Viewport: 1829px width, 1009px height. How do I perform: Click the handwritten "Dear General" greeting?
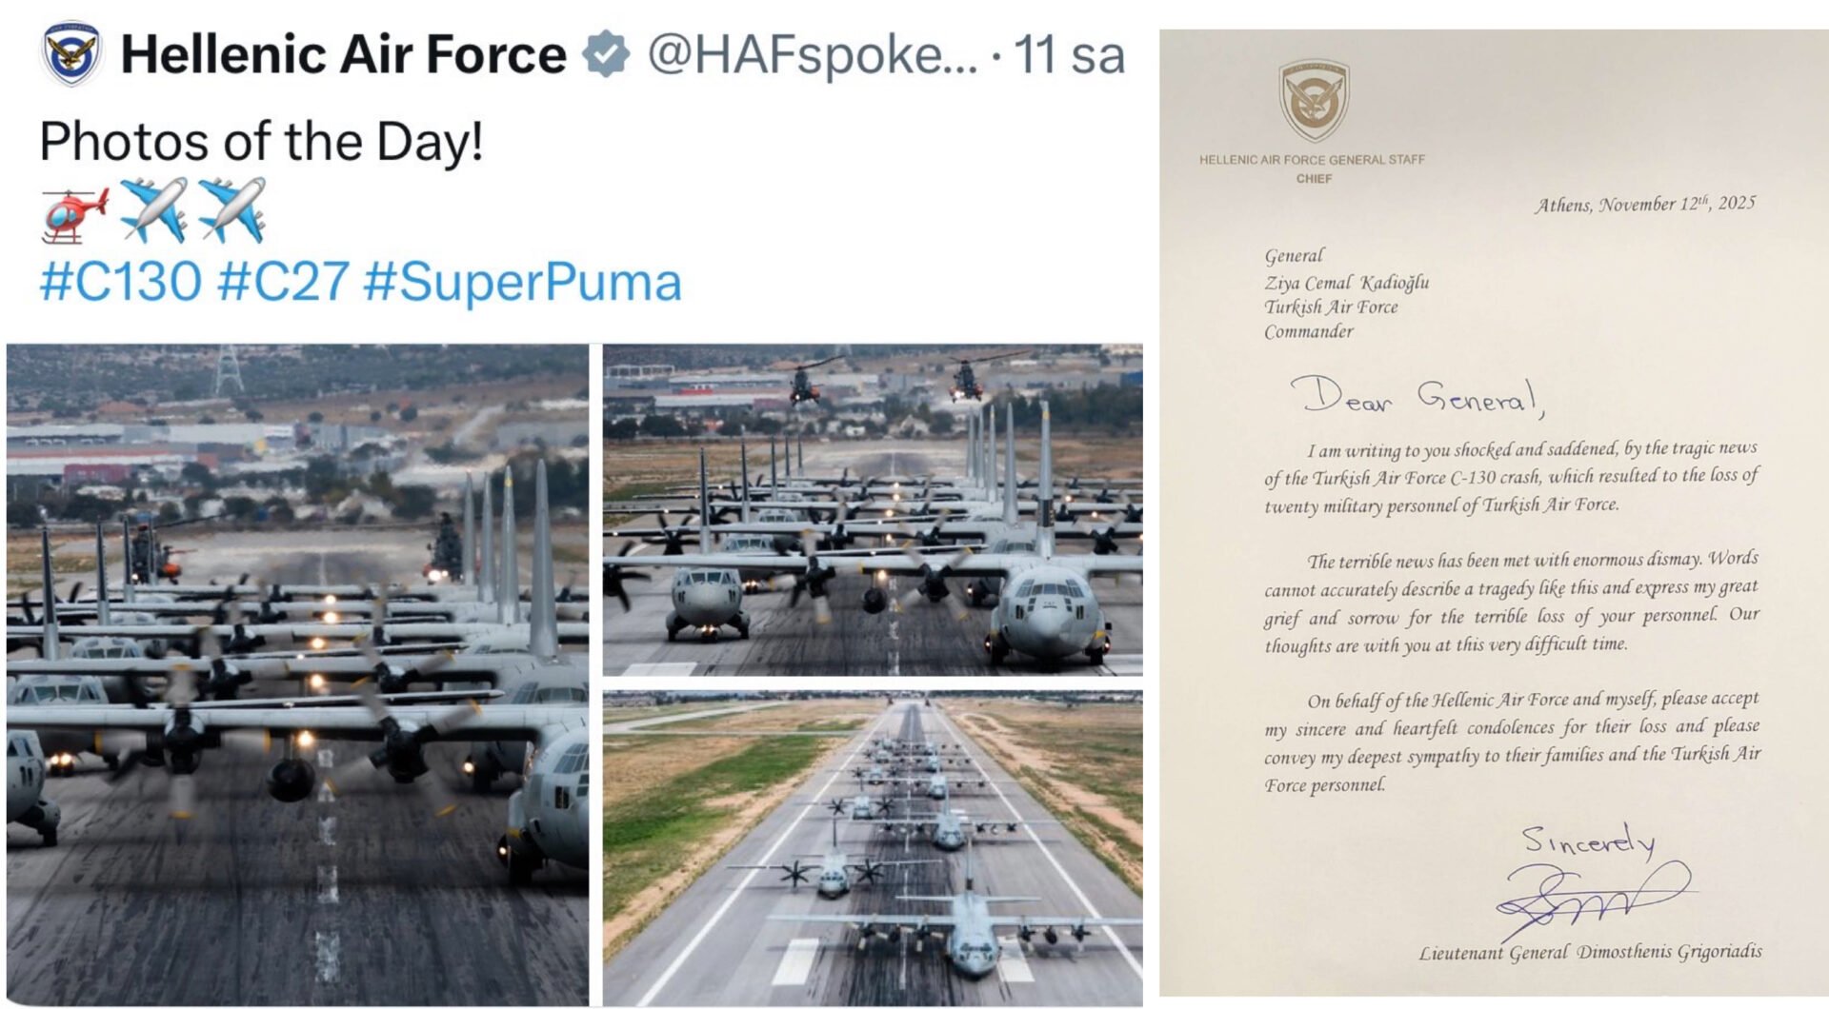(1416, 396)
